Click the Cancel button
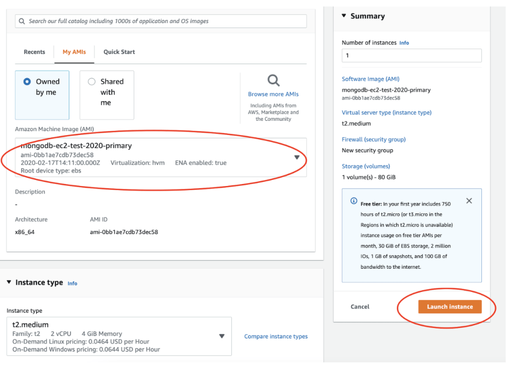The width and height of the screenshot is (513, 368). (360, 306)
